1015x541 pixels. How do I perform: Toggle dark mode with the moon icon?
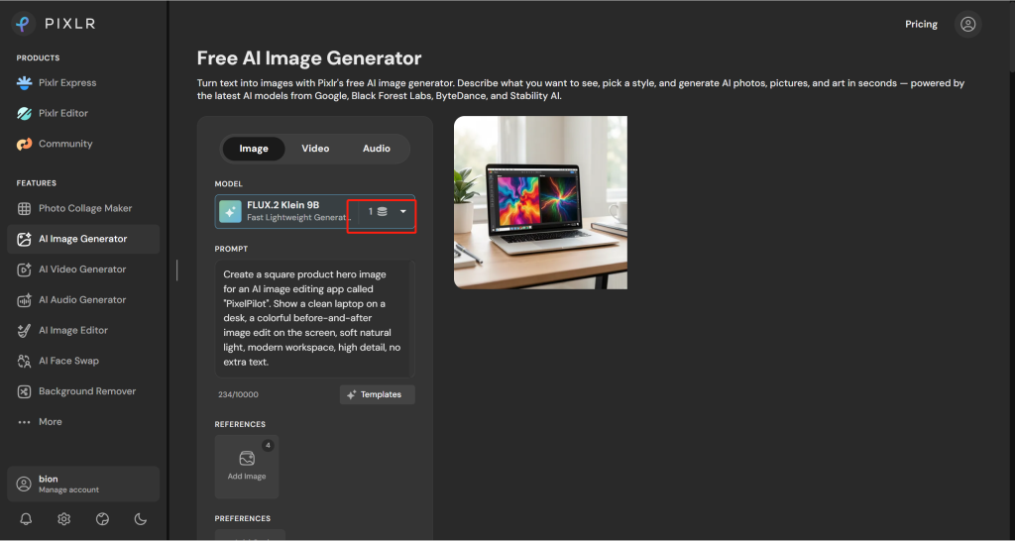point(141,519)
